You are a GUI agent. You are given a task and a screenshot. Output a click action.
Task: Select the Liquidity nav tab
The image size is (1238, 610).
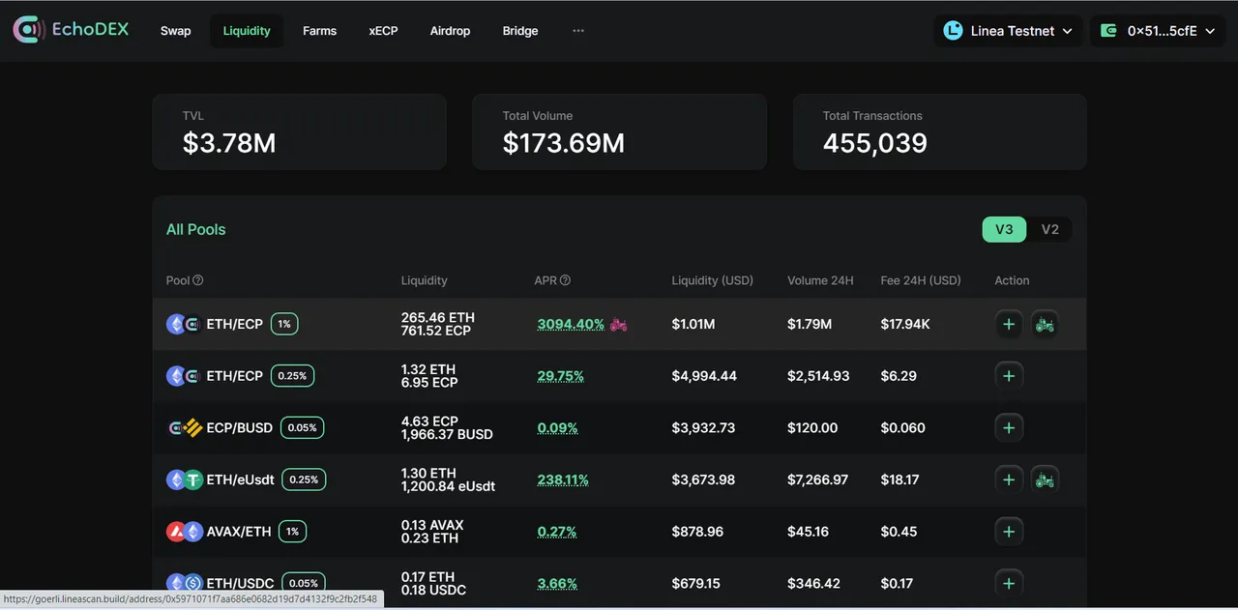(247, 31)
